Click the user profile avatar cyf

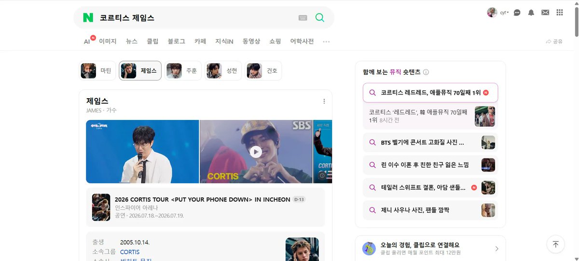click(x=492, y=13)
